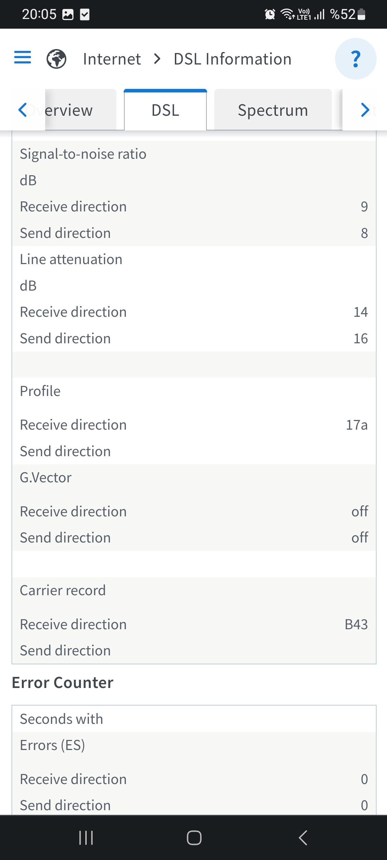The image size is (387, 860).
Task: Open help with the question mark button
Action: 355,59
